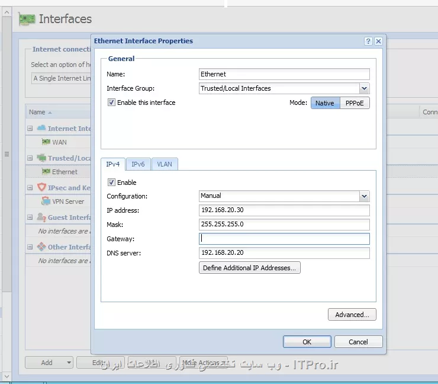Screen dimensions: 438x384
Task: Click the VPN Server icon
Action: (x=46, y=201)
